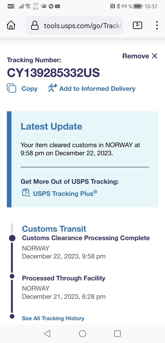Tap the Informed Delivery running mailman icon
Image resolution: width=165 pixels, height=343 pixels.
pos(53,88)
